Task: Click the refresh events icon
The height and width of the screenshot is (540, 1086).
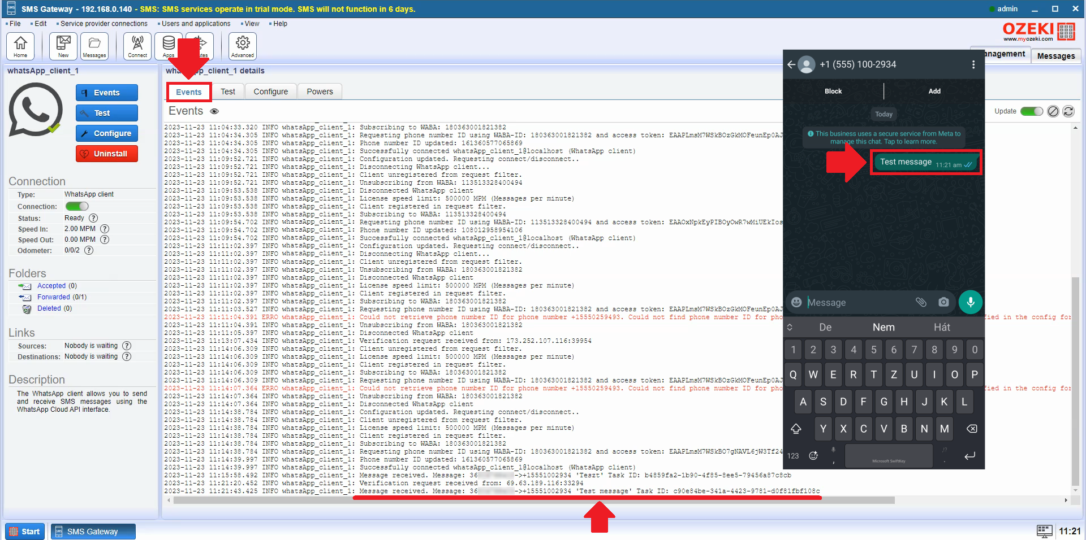Action: [x=1068, y=111]
